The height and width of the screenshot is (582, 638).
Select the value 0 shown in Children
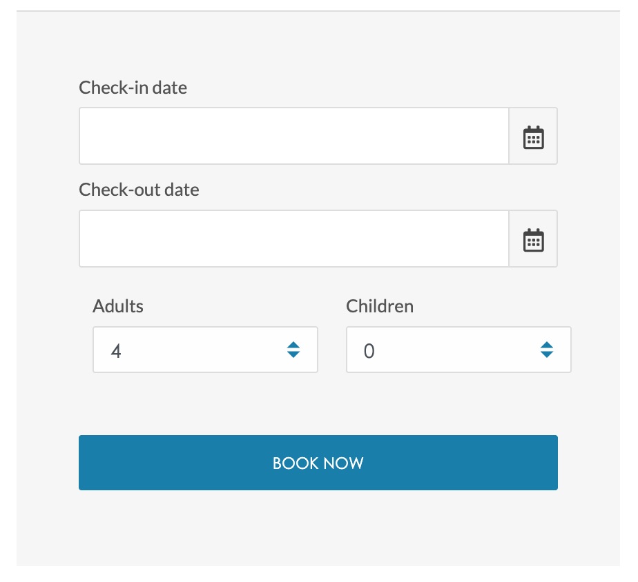(369, 351)
